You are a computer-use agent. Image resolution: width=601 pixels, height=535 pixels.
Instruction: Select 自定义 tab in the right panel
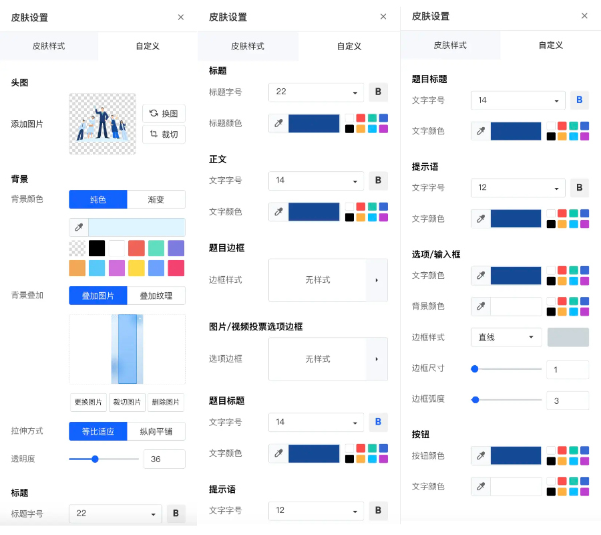pos(550,45)
